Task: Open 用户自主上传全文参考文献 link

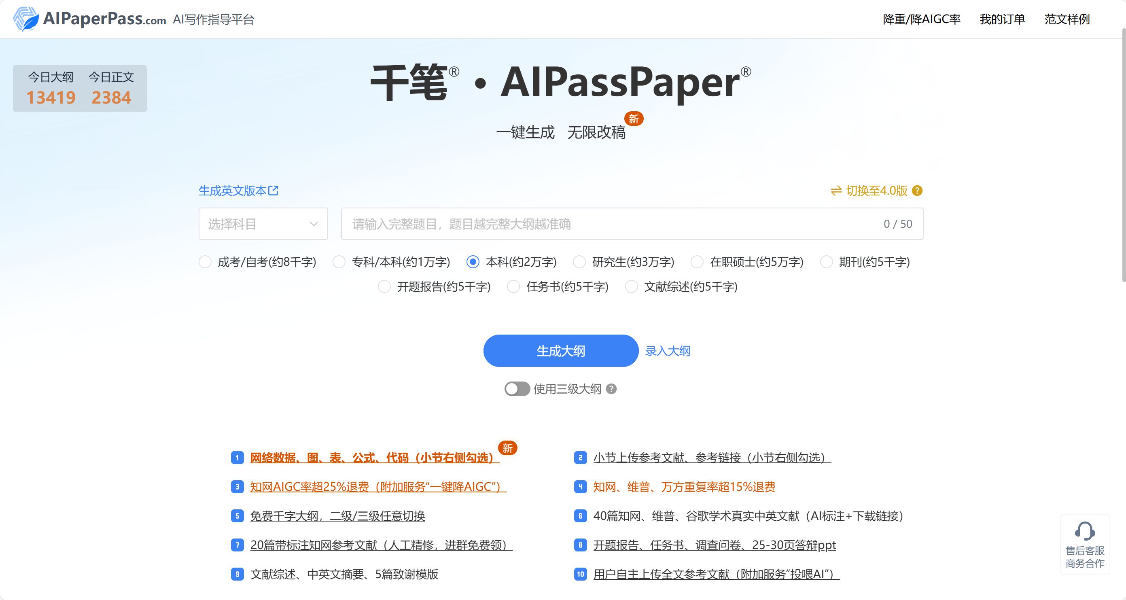Action: click(717, 574)
